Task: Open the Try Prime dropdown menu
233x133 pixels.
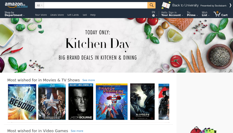Action: [x=192, y=14]
